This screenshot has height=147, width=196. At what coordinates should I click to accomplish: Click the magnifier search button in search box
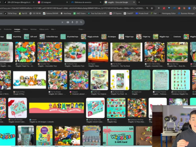pos(81,22)
